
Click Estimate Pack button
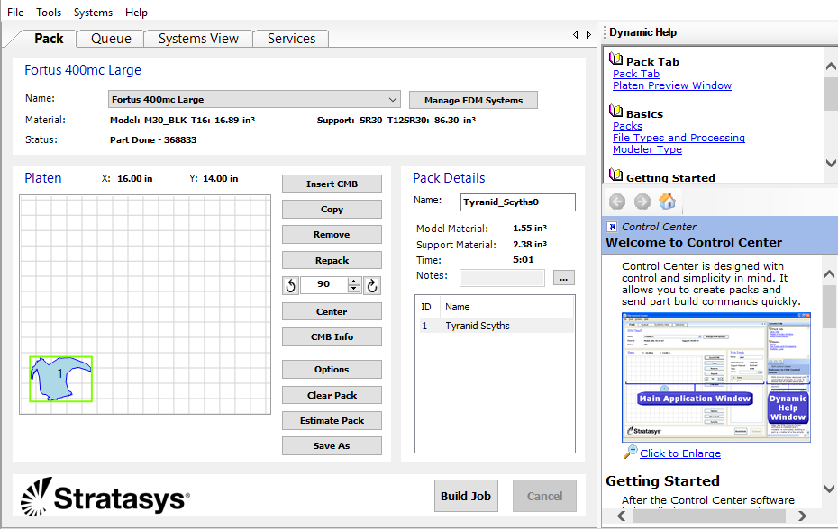pyautogui.click(x=332, y=421)
